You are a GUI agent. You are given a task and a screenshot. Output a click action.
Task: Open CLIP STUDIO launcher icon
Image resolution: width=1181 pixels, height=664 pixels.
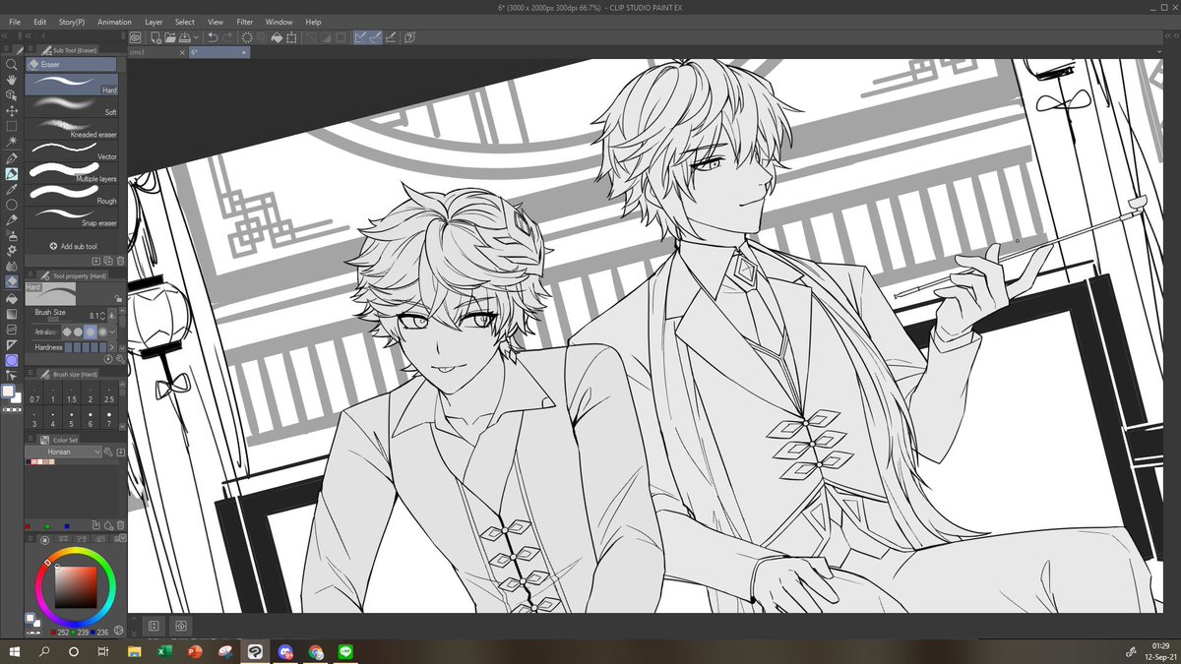tap(135, 37)
